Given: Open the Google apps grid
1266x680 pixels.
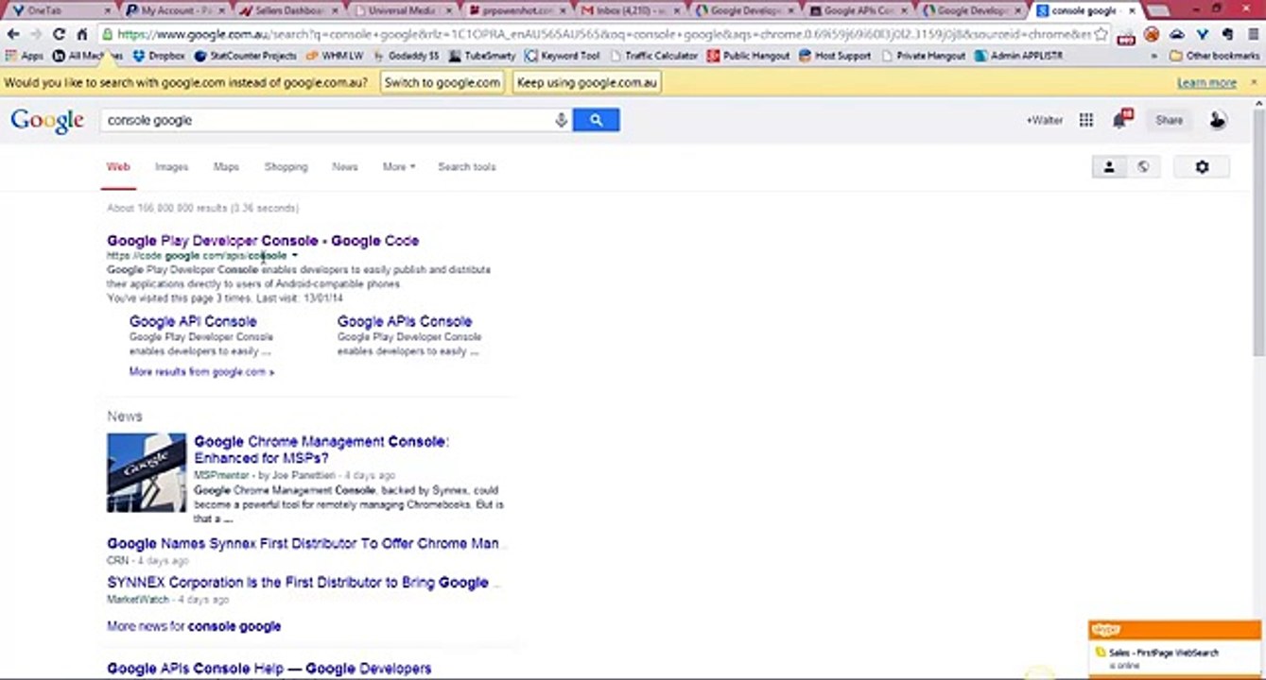Looking at the screenshot, I should (1086, 120).
